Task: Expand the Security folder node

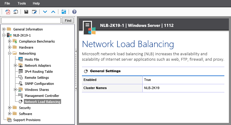Action: pyautogui.click(x=10, y=108)
